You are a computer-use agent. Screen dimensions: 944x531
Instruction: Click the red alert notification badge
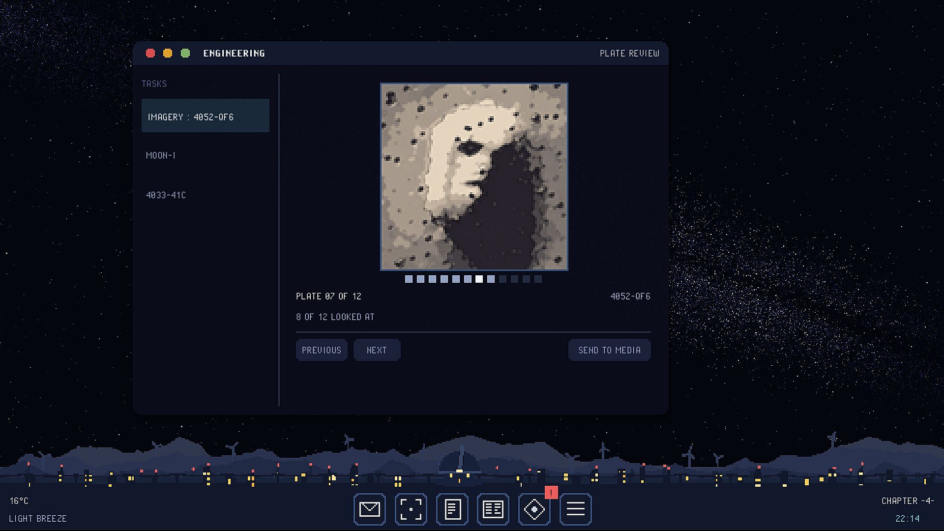(x=551, y=492)
